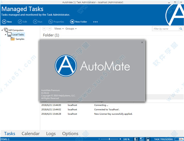Click the zoom out minus button
Image resolution: width=184 pixels, height=141 pixels.
pos(99,139)
